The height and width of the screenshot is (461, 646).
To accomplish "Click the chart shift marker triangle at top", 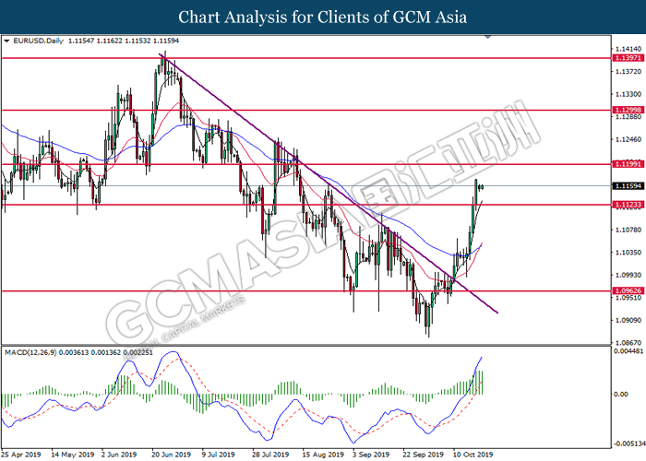I will click(488, 37).
